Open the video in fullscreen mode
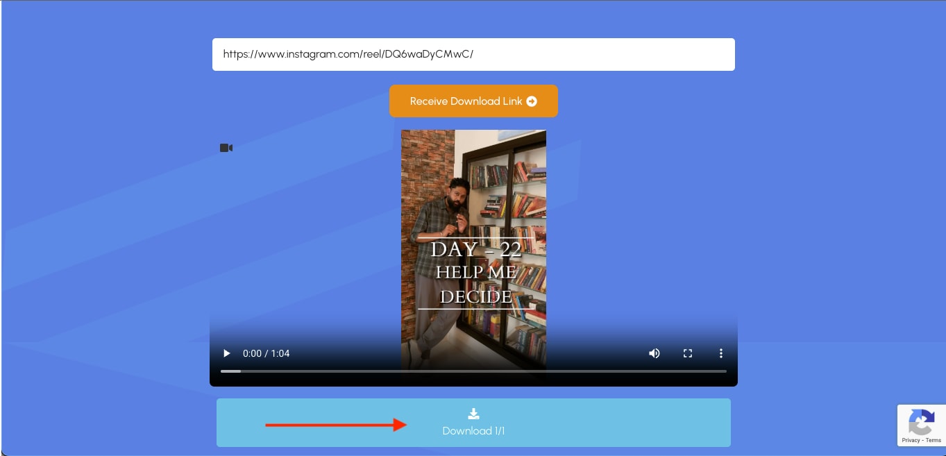This screenshot has width=946, height=456. [x=688, y=353]
